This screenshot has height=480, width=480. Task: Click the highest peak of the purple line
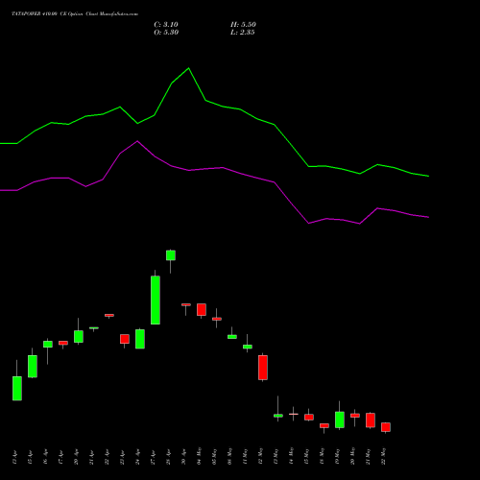(137, 141)
